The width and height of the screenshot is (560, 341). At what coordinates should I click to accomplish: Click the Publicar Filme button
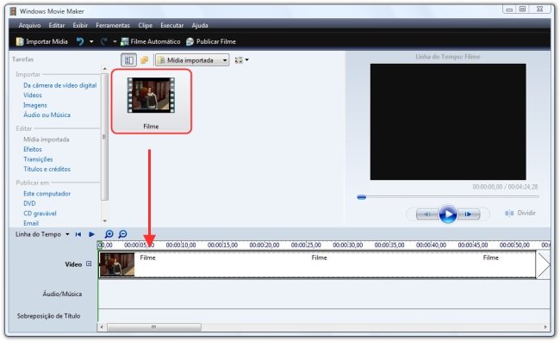(211, 41)
